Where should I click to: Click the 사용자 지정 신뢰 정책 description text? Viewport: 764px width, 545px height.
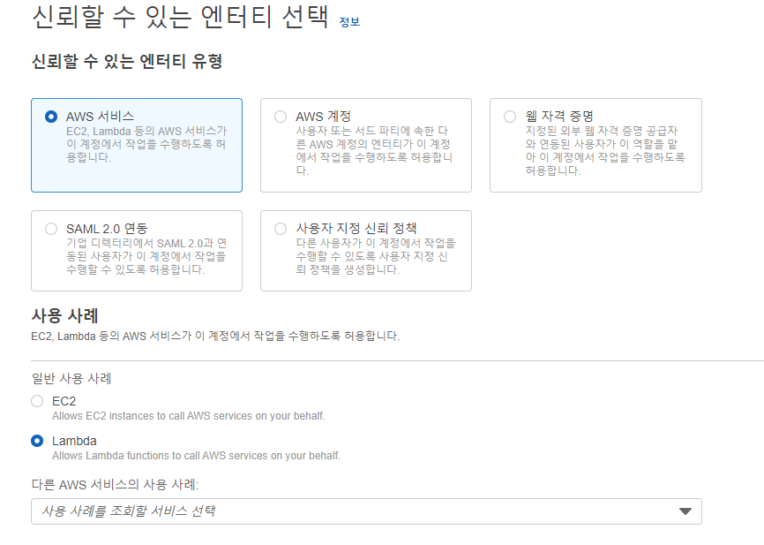(x=375, y=256)
